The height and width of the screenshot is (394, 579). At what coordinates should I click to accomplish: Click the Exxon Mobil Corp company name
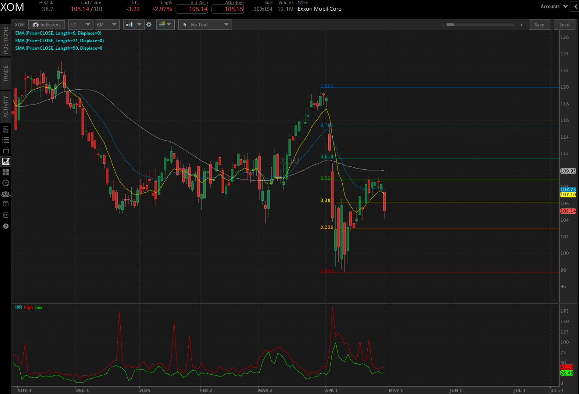[320, 9]
